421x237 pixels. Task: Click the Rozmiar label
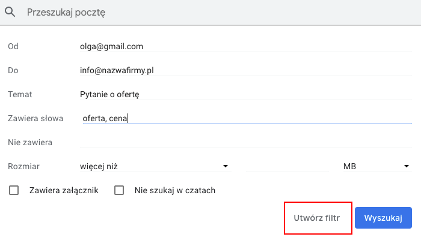23,166
